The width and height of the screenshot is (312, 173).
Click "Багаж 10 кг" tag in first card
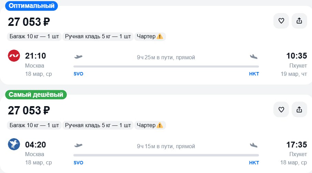click(34, 37)
